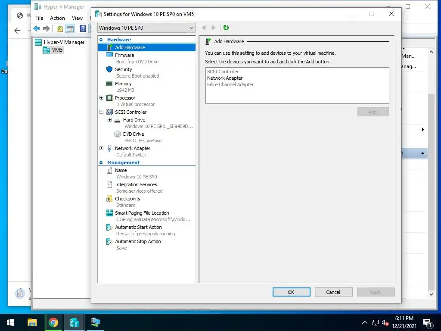Click the Restart if previously running text
The height and width of the screenshot is (331, 441).
coord(146,234)
